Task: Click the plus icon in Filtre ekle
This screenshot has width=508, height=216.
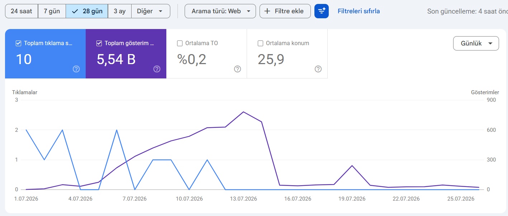Action: coord(267,11)
